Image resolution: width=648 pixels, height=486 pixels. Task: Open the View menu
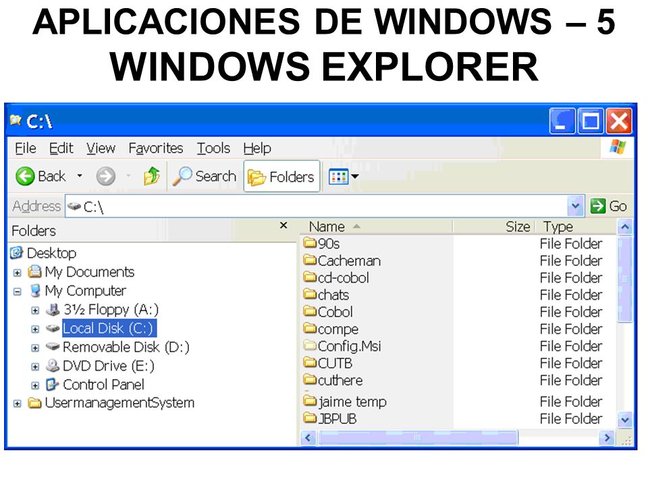coord(101,148)
